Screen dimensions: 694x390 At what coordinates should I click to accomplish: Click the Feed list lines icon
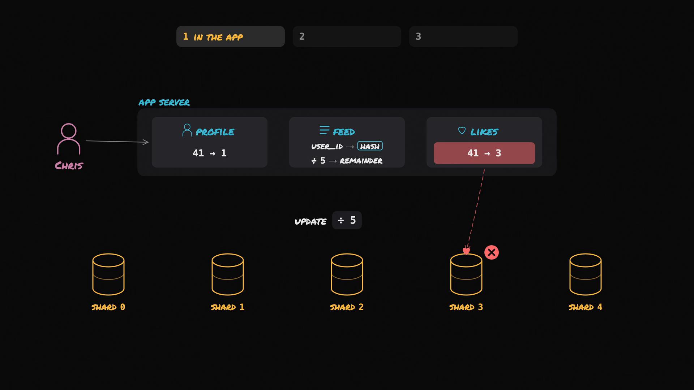pos(324,130)
